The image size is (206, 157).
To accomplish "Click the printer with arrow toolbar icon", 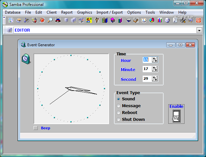I will [x=183, y=20].
